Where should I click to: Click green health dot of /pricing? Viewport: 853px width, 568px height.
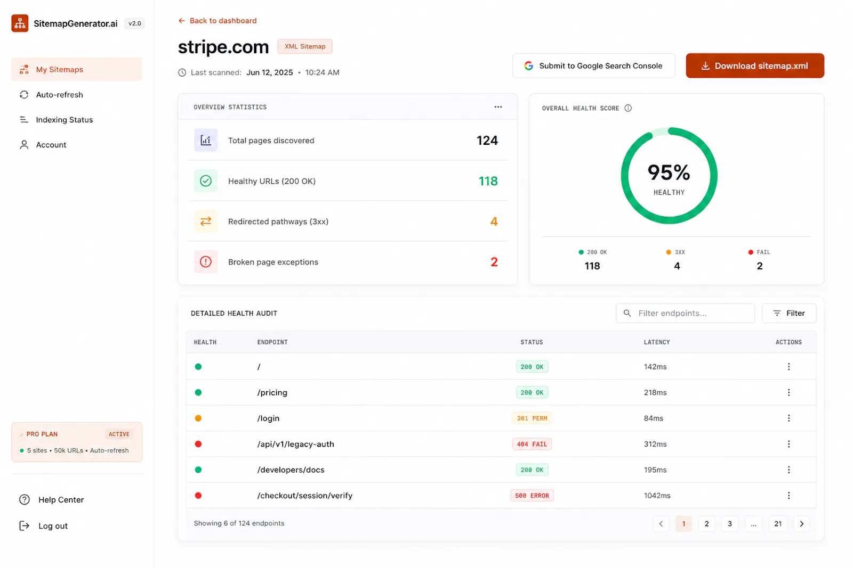(x=198, y=393)
